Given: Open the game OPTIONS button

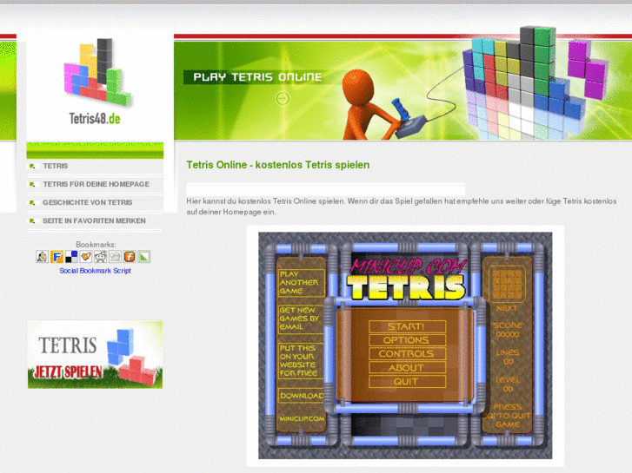Looking at the screenshot, I should (407, 340).
